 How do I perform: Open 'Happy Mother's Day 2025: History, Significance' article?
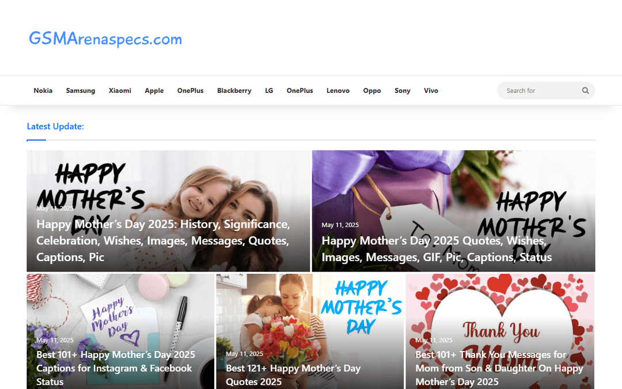(163, 240)
